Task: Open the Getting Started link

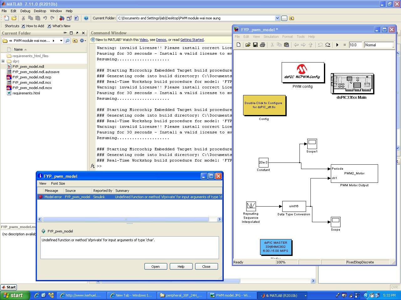Action: (x=192, y=40)
